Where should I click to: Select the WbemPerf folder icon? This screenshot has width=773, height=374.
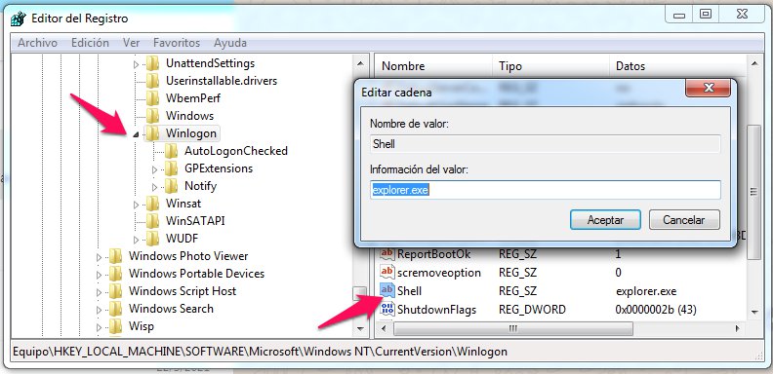click(153, 98)
